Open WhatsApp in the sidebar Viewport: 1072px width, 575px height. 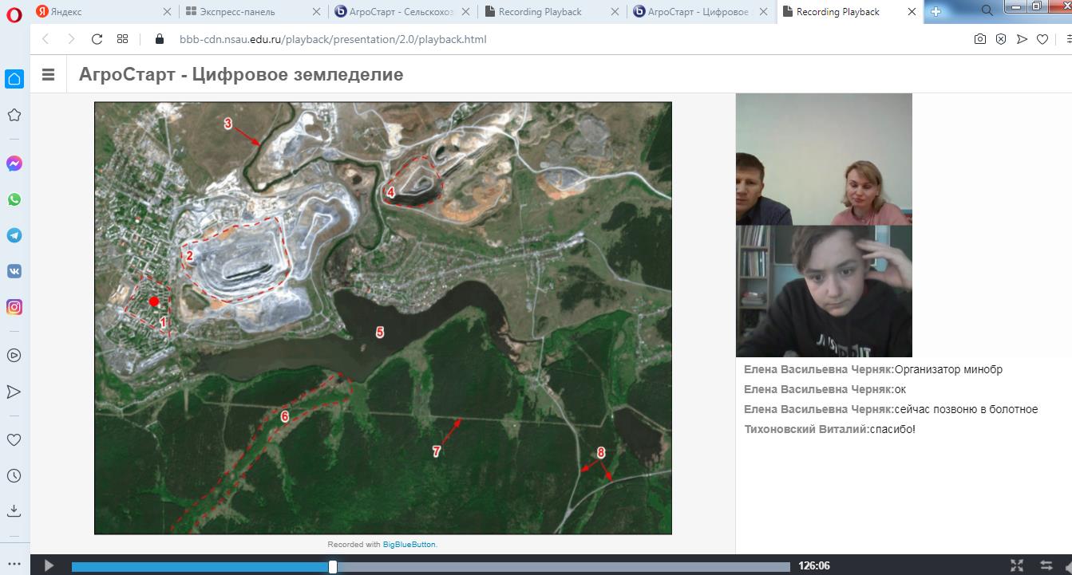[x=14, y=199]
